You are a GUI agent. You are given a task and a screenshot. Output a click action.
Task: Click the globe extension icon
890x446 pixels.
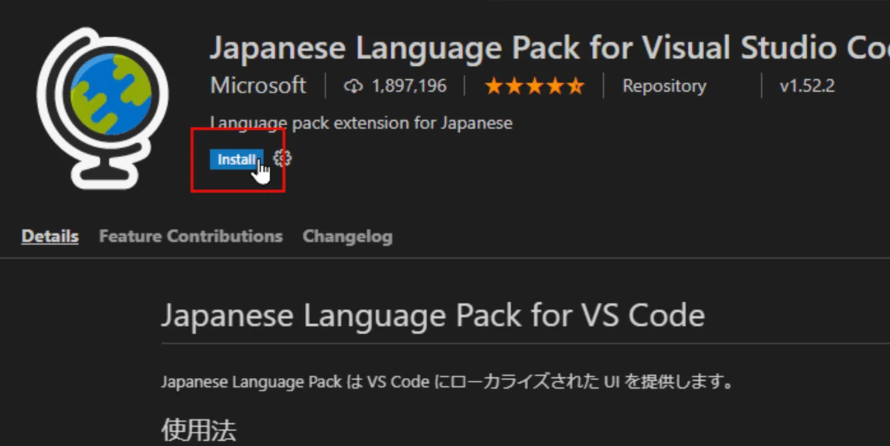[102, 107]
